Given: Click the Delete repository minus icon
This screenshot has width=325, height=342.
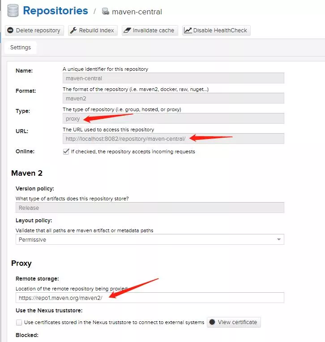Looking at the screenshot, I should coord(10,30).
